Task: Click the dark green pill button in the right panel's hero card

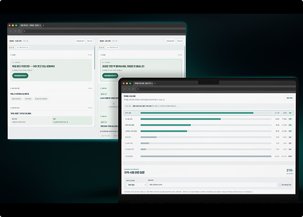Action: click(x=110, y=75)
